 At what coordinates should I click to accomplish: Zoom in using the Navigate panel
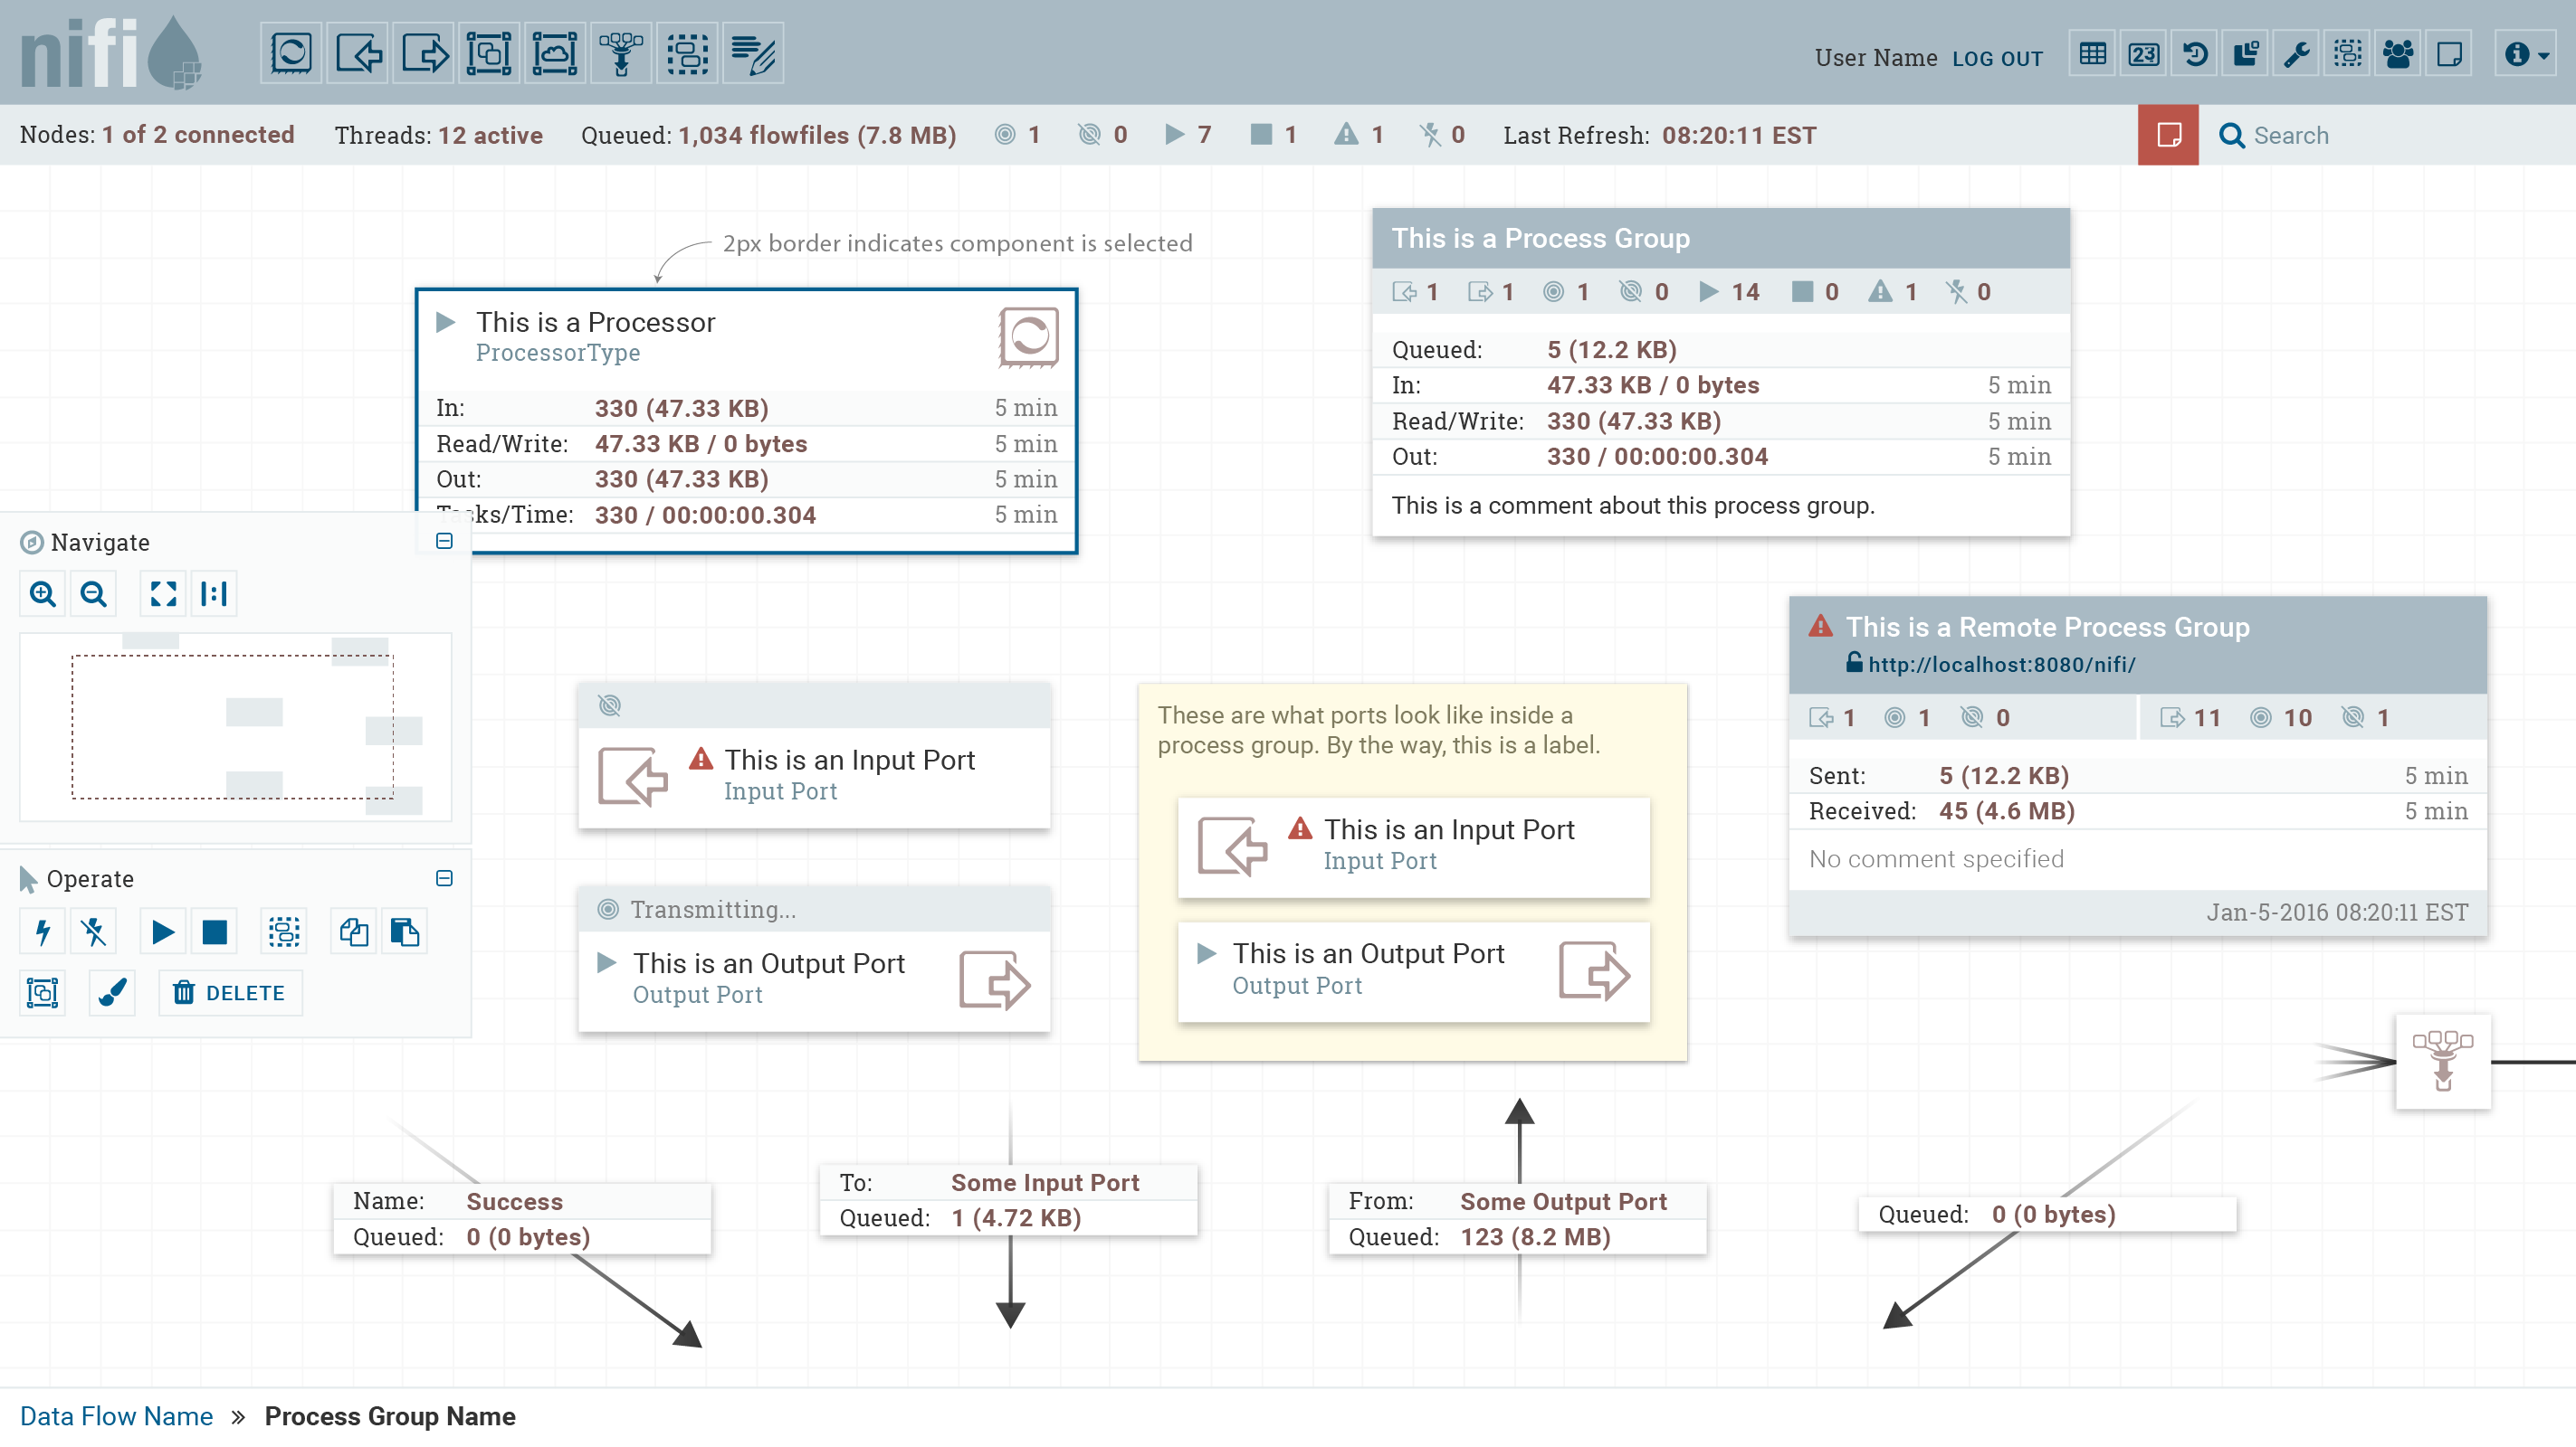click(x=42, y=593)
